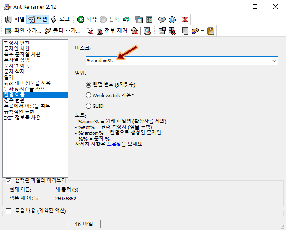The width and height of the screenshot is (286, 230).
Task: Click the stay-on-top windows icon
Action: tap(139, 19)
